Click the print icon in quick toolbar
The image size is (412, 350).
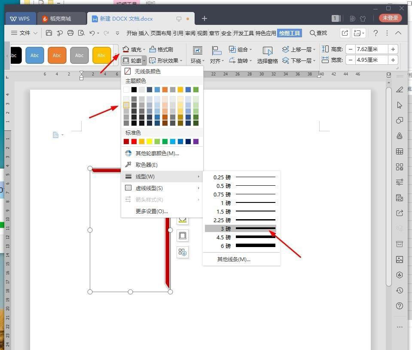tap(70, 33)
